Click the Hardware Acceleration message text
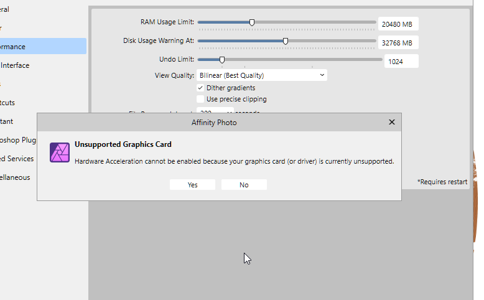 pos(235,161)
